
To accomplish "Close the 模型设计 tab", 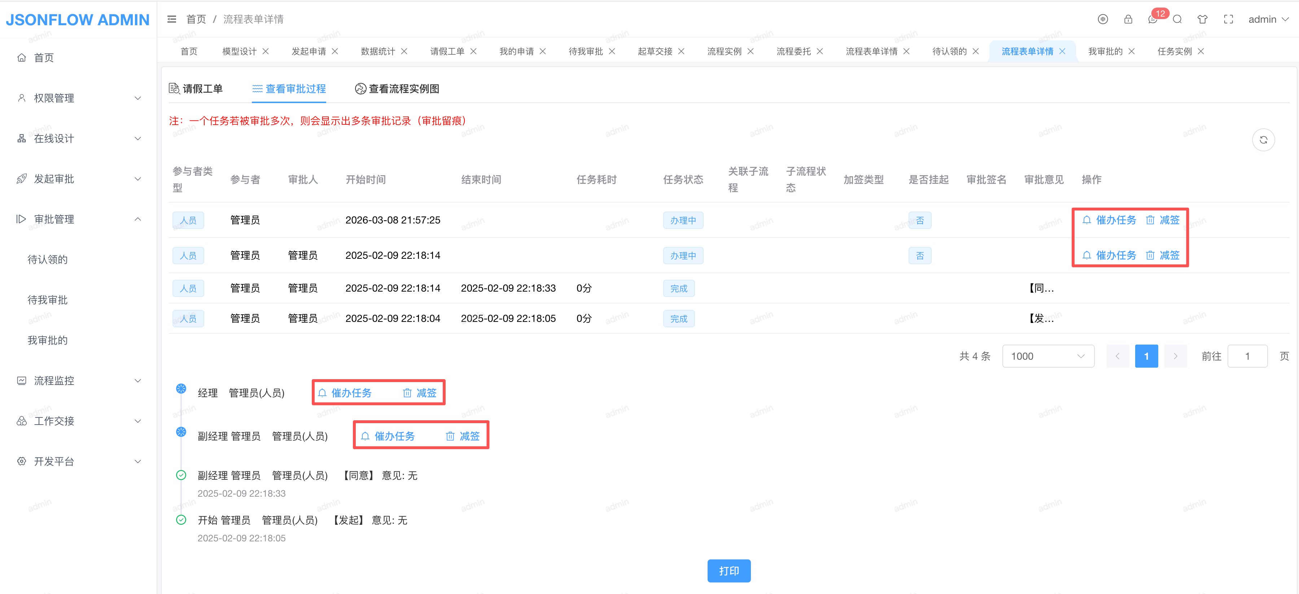I will [x=266, y=52].
